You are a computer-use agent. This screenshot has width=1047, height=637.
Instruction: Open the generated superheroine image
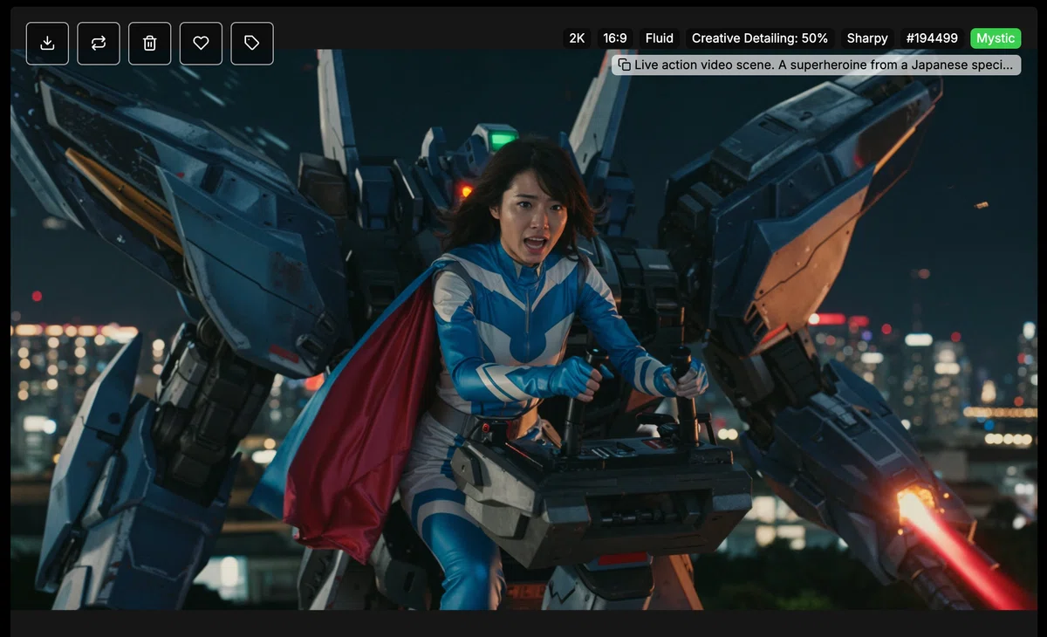click(x=523, y=330)
